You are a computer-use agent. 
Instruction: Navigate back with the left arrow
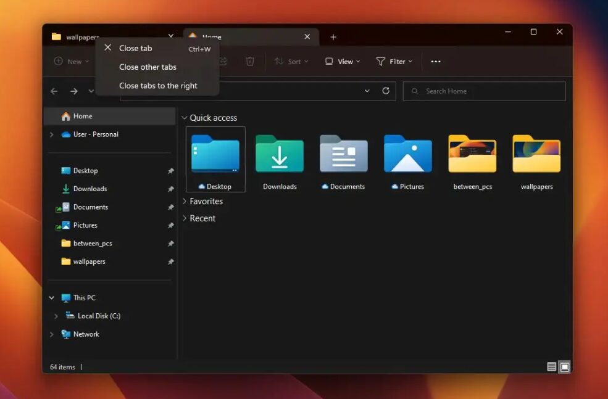click(x=54, y=91)
